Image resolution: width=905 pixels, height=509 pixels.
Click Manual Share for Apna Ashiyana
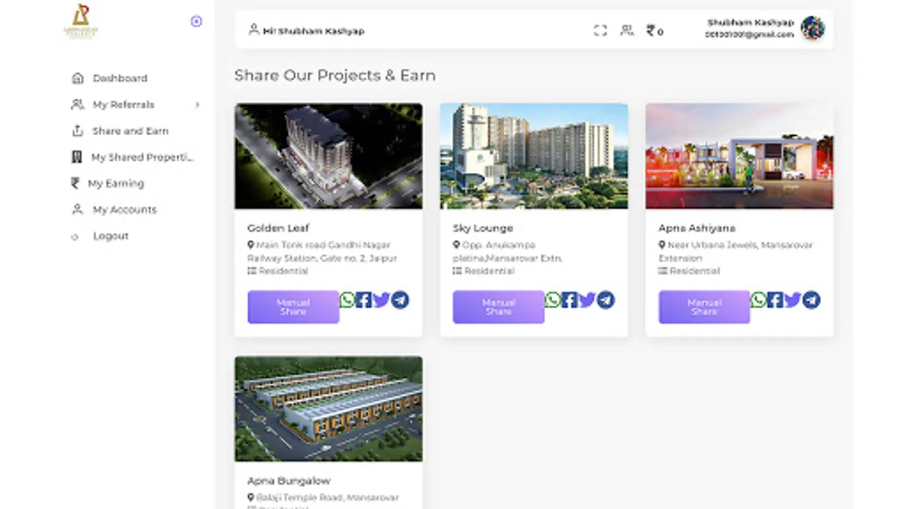[x=704, y=307]
